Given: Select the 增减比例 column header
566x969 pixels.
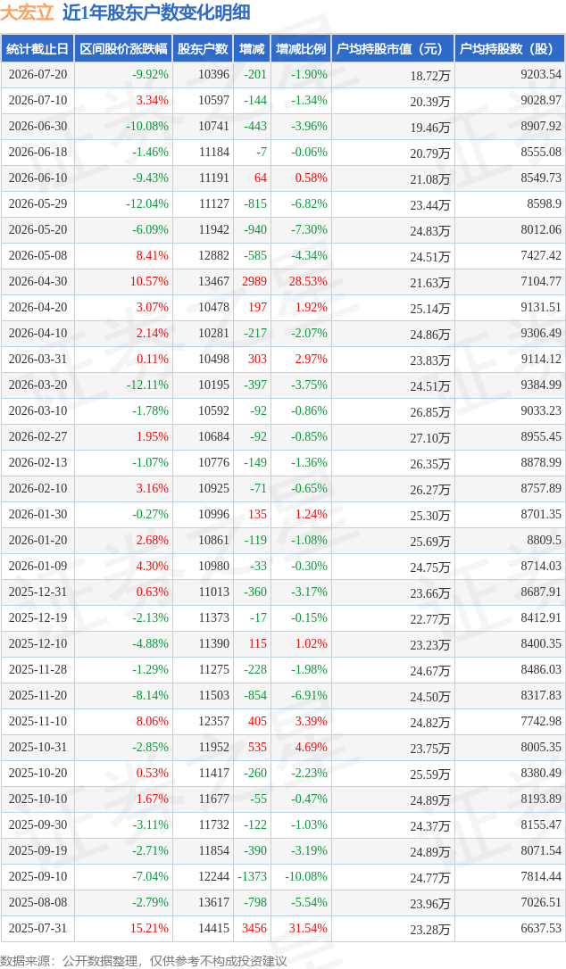Looking at the screenshot, I should [301, 49].
